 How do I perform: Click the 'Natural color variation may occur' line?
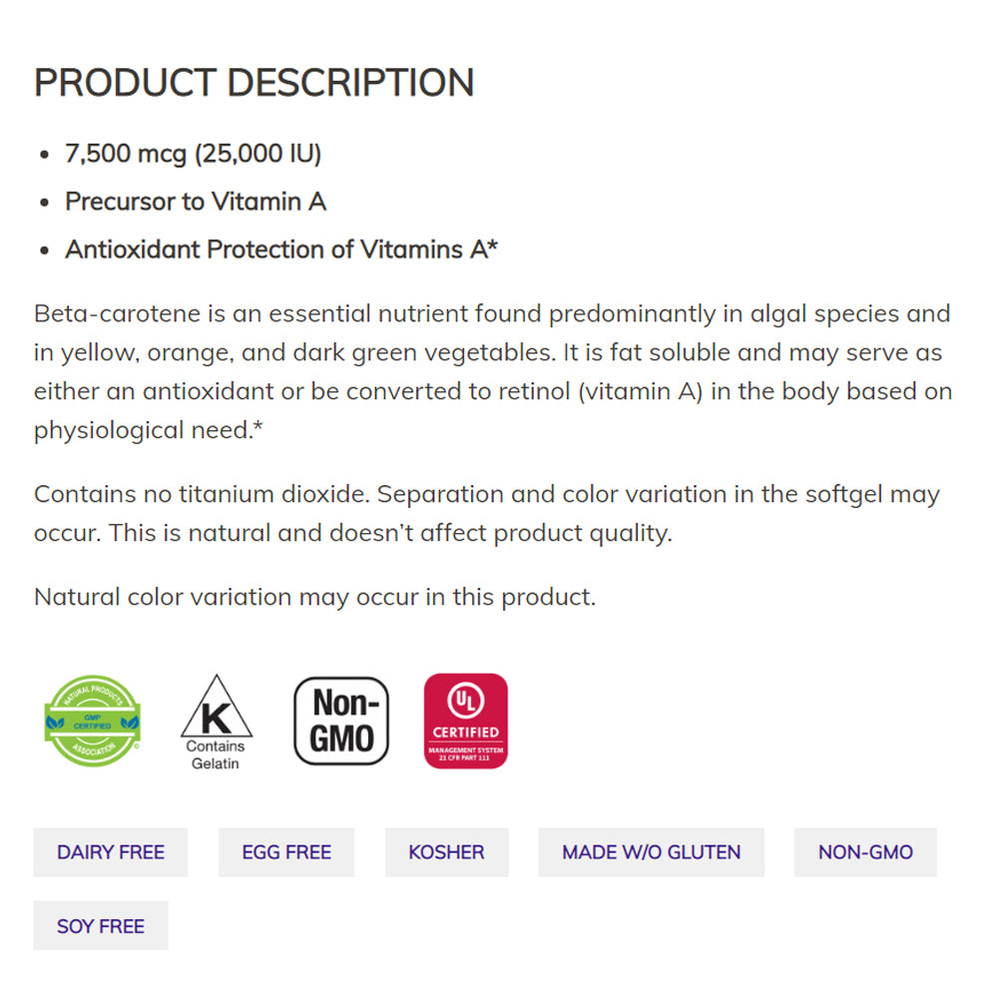(314, 597)
